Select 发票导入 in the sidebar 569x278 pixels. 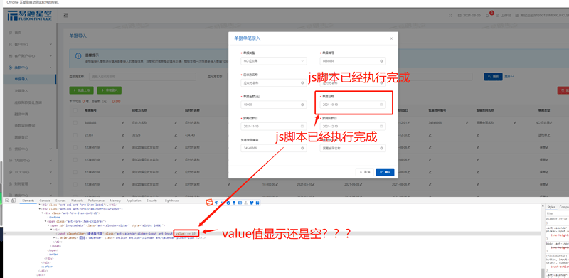21,91
